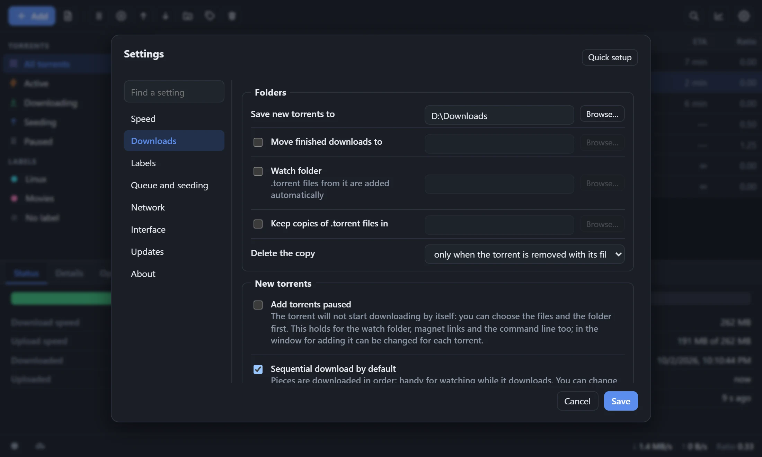Enable Add torrents paused option
Viewport: 762px width, 457px height.
[x=258, y=305]
